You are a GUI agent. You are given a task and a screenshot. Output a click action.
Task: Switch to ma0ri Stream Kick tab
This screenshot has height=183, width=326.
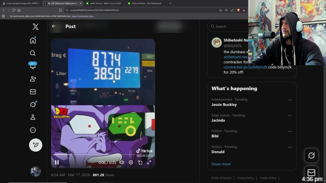104,3
